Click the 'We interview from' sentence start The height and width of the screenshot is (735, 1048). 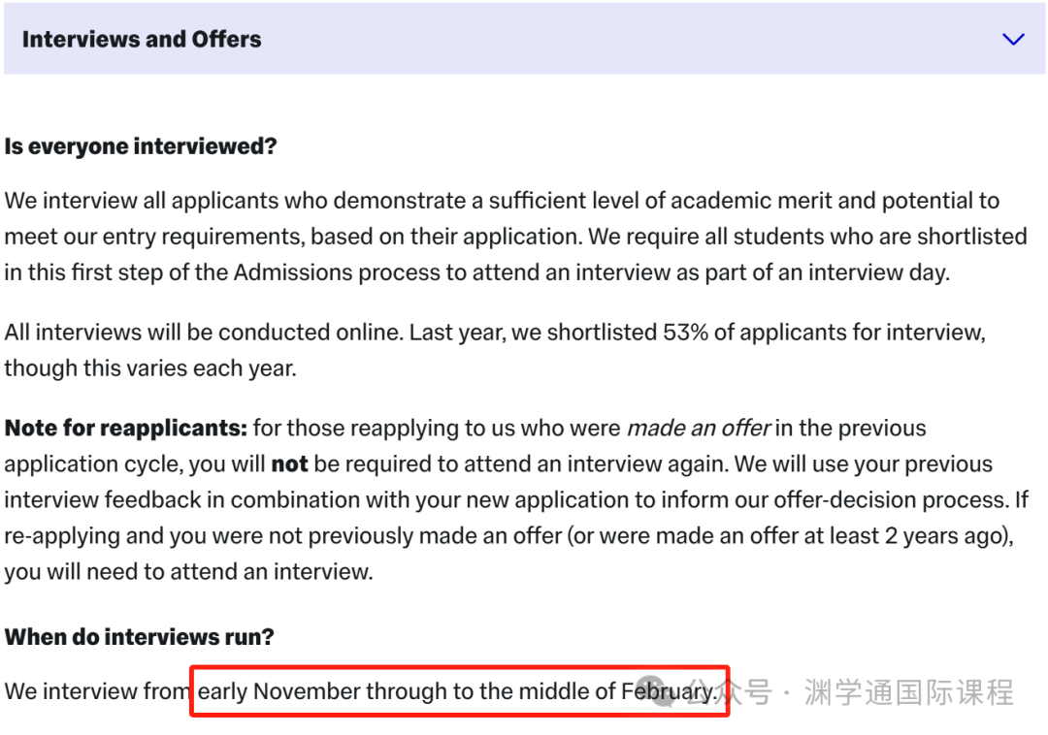98,691
